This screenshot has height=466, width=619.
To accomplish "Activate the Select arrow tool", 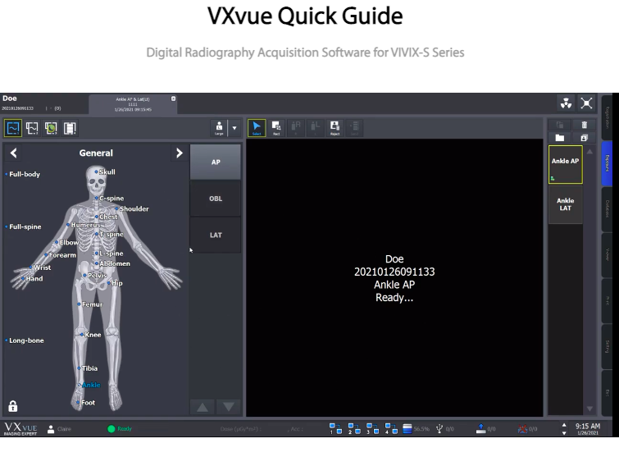I will coord(257,128).
